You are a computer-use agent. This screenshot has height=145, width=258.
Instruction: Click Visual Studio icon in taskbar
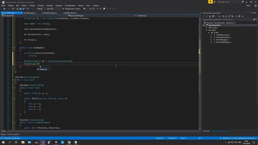tap(43, 142)
